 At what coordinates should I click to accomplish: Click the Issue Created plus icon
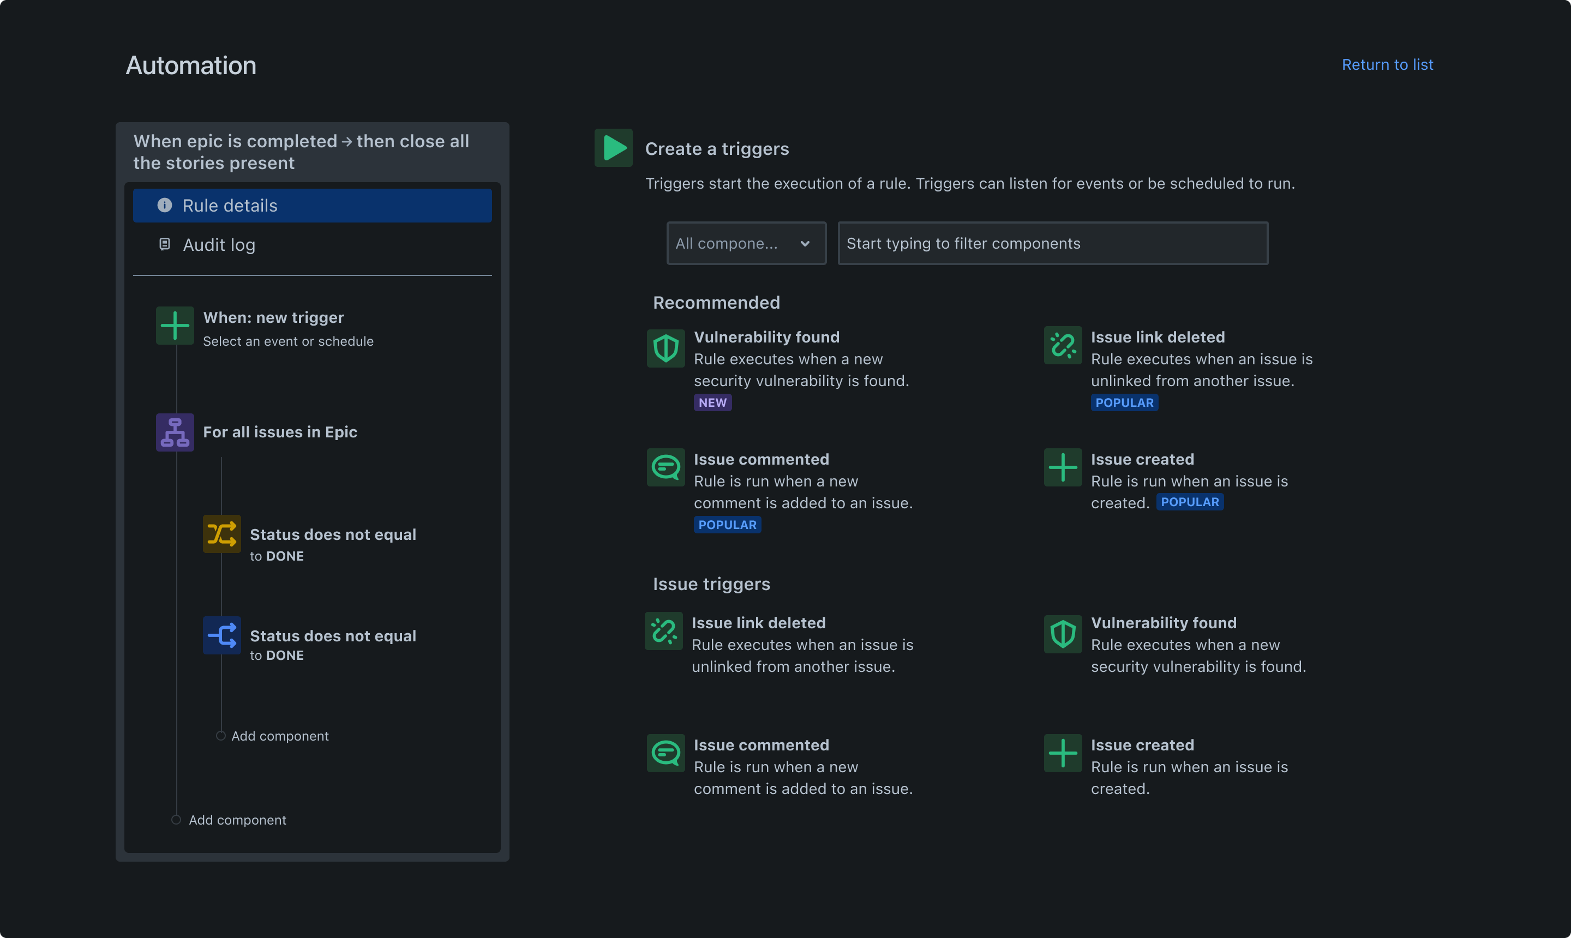tap(1063, 467)
